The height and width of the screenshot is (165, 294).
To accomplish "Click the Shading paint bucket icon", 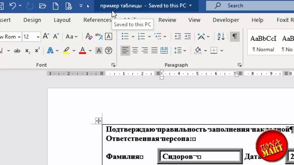I will (x=198, y=50).
